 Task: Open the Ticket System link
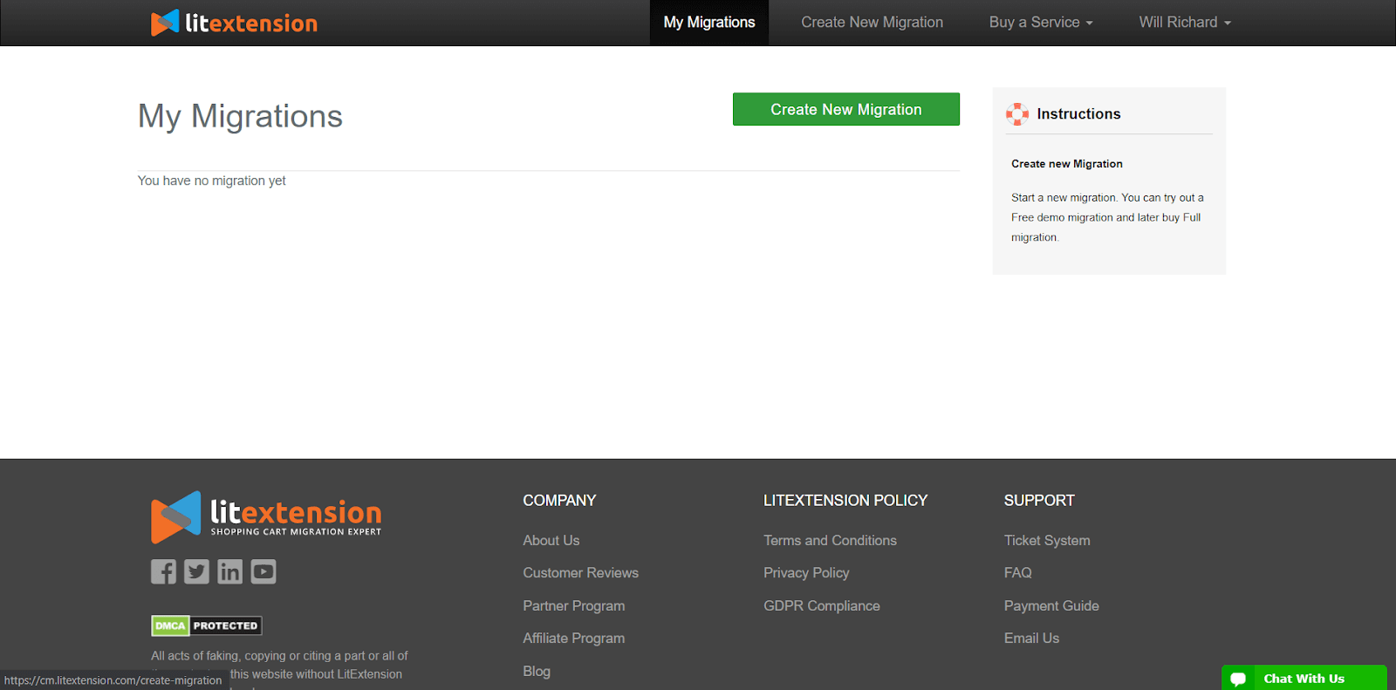(1047, 541)
